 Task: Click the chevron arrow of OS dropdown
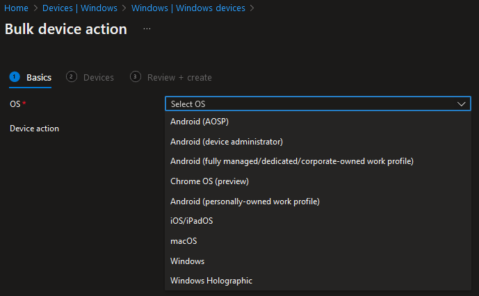462,104
